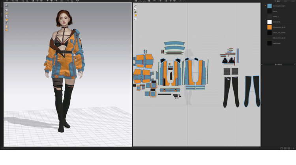Click bottom icon of 3D viewport's vertical toolbar
The width and height of the screenshot is (296, 165).
tap(6, 30)
